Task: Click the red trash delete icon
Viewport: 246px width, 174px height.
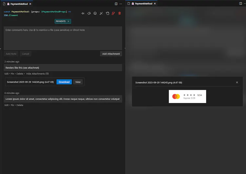Action: coord(119,13)
